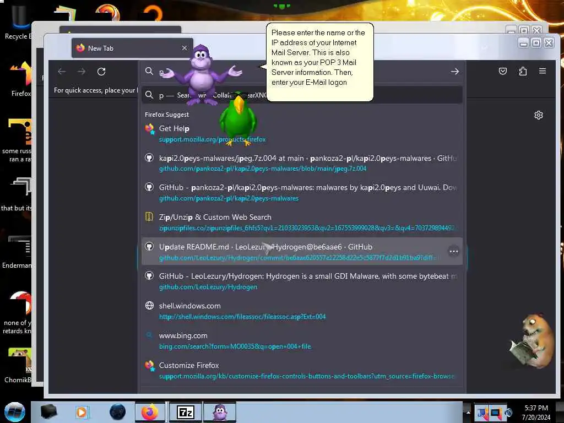Click BonziBuddy's speech balloon about mail server

pos(320,62)
